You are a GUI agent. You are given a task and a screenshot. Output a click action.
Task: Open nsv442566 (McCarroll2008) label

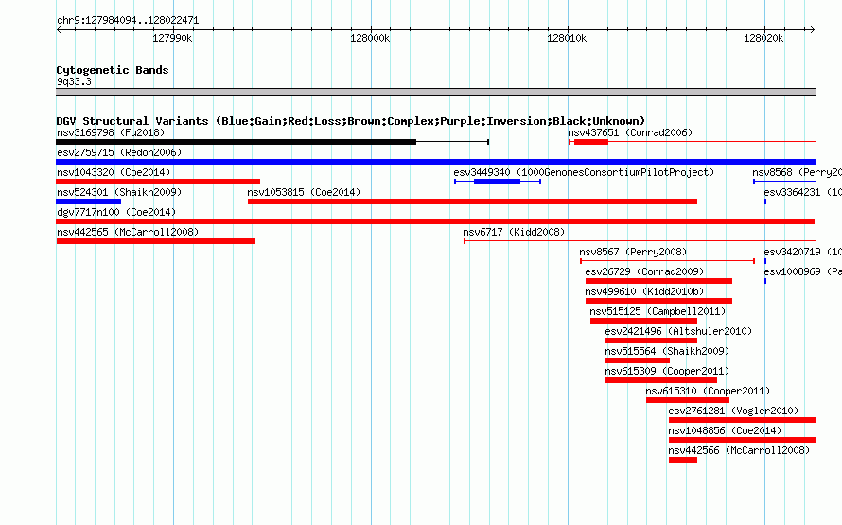[739, 450]
